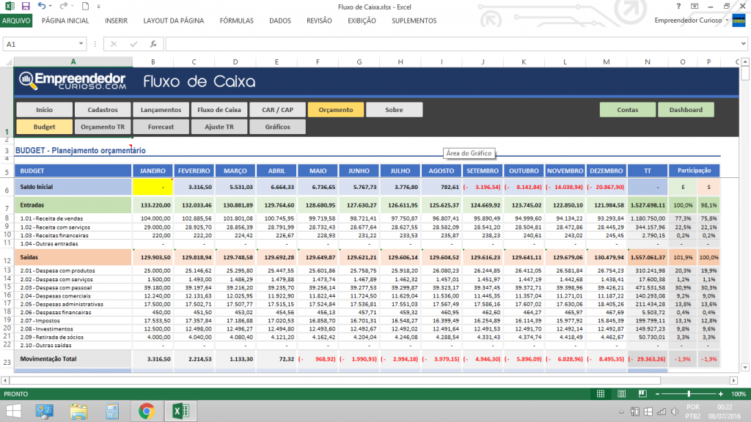
Task: Go to the Lançamentos sheet button
Action: point(161,110)
